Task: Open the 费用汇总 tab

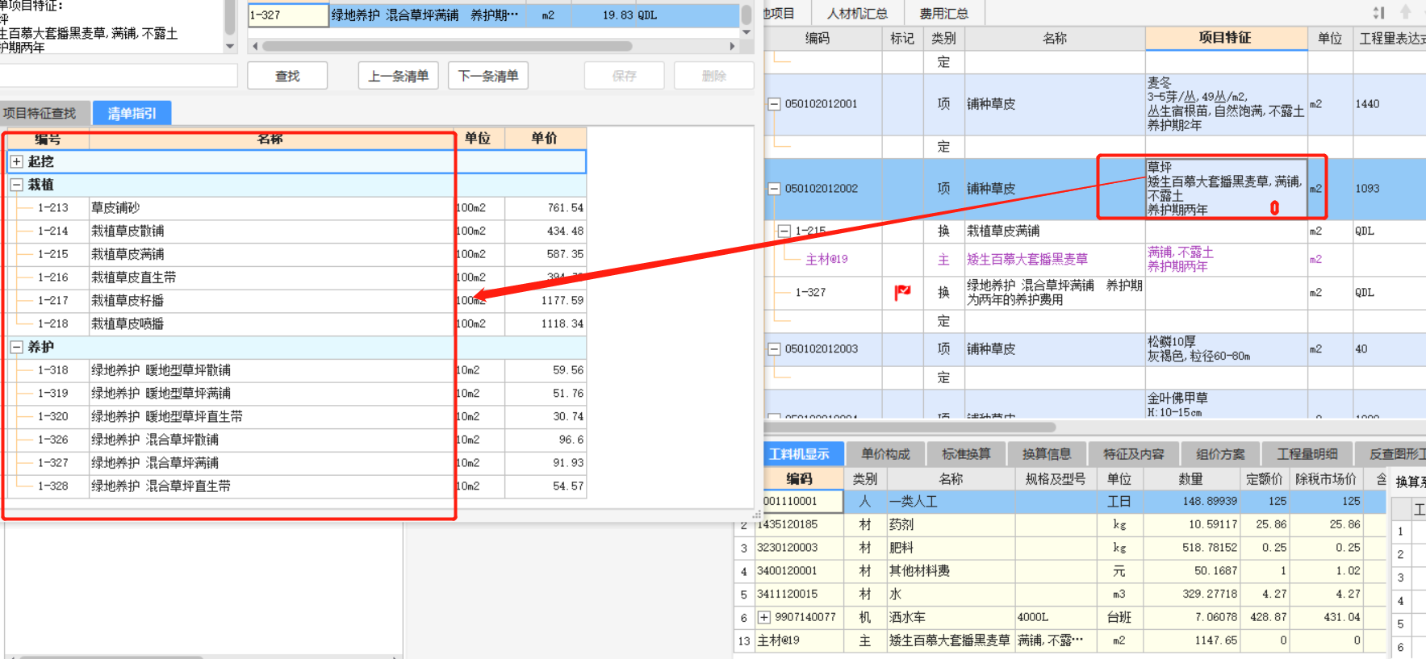Action: point(944,13)
